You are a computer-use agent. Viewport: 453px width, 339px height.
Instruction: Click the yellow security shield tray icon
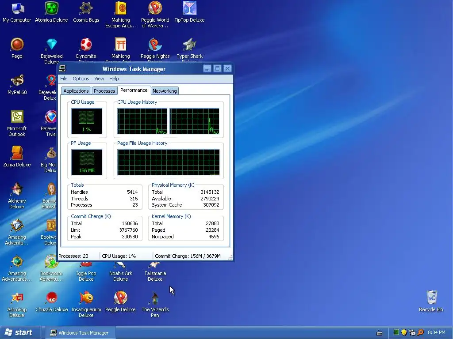(404, 332)
